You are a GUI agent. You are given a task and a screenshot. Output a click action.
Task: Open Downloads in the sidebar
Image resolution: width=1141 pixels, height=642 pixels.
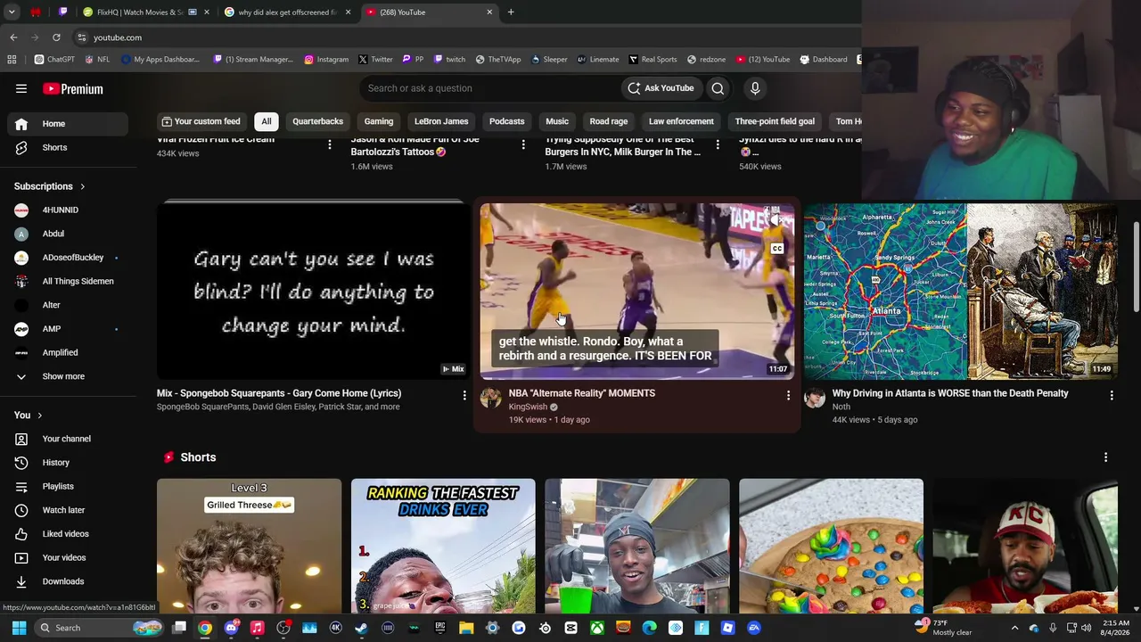[x=64, y=581]
